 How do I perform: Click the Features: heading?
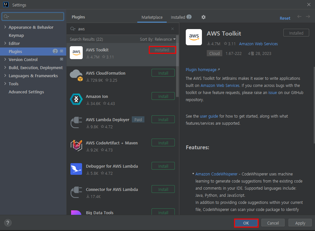point(197,147)
